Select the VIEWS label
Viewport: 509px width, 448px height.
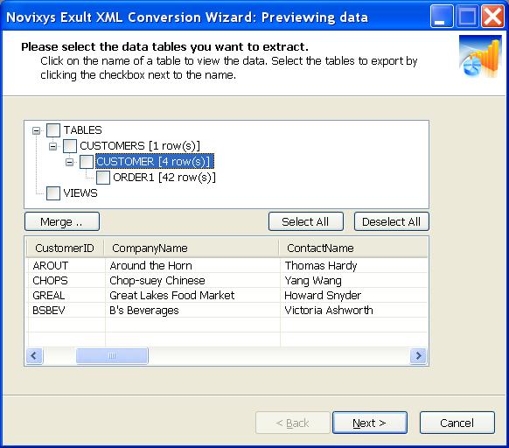(x=80, y=193)
